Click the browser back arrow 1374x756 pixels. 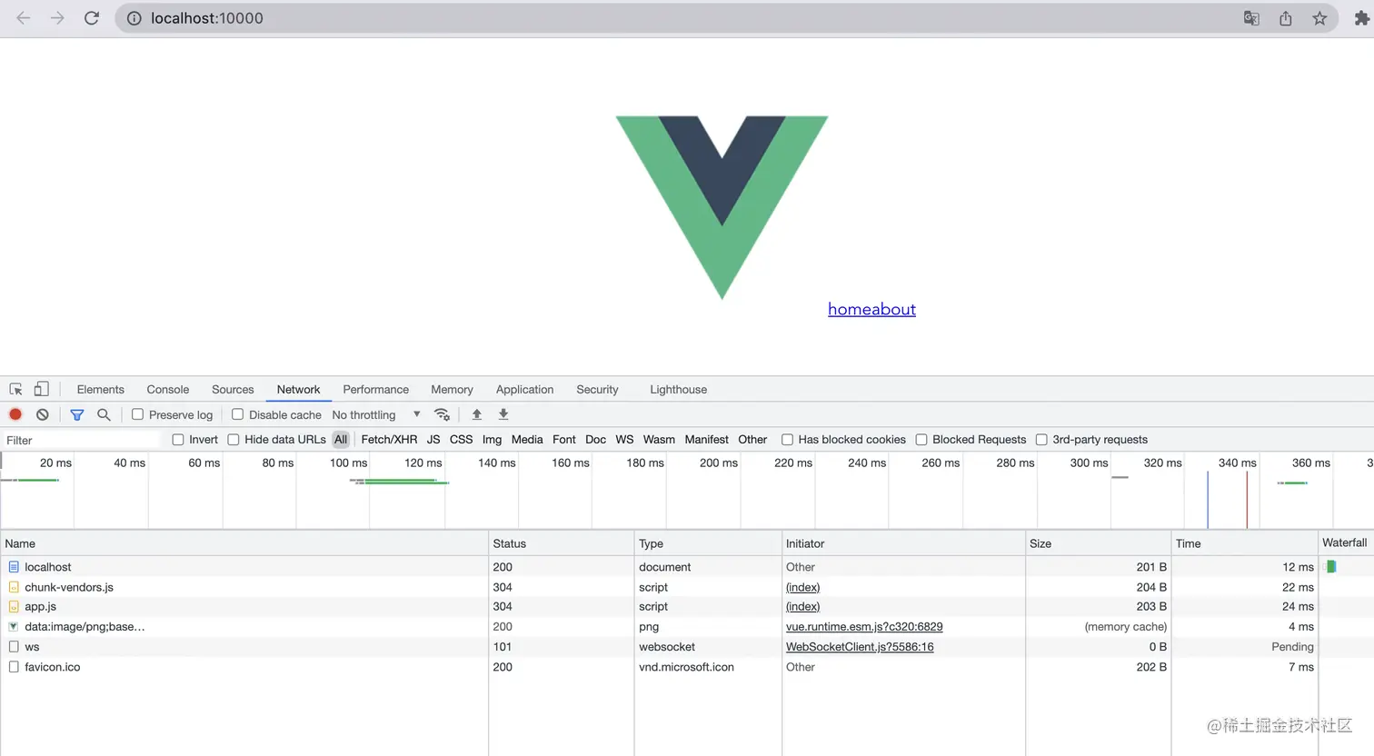(24, 18)
